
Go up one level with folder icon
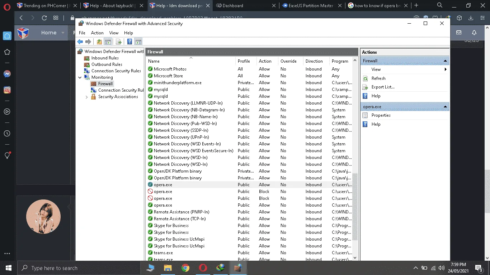click(99, 42)
